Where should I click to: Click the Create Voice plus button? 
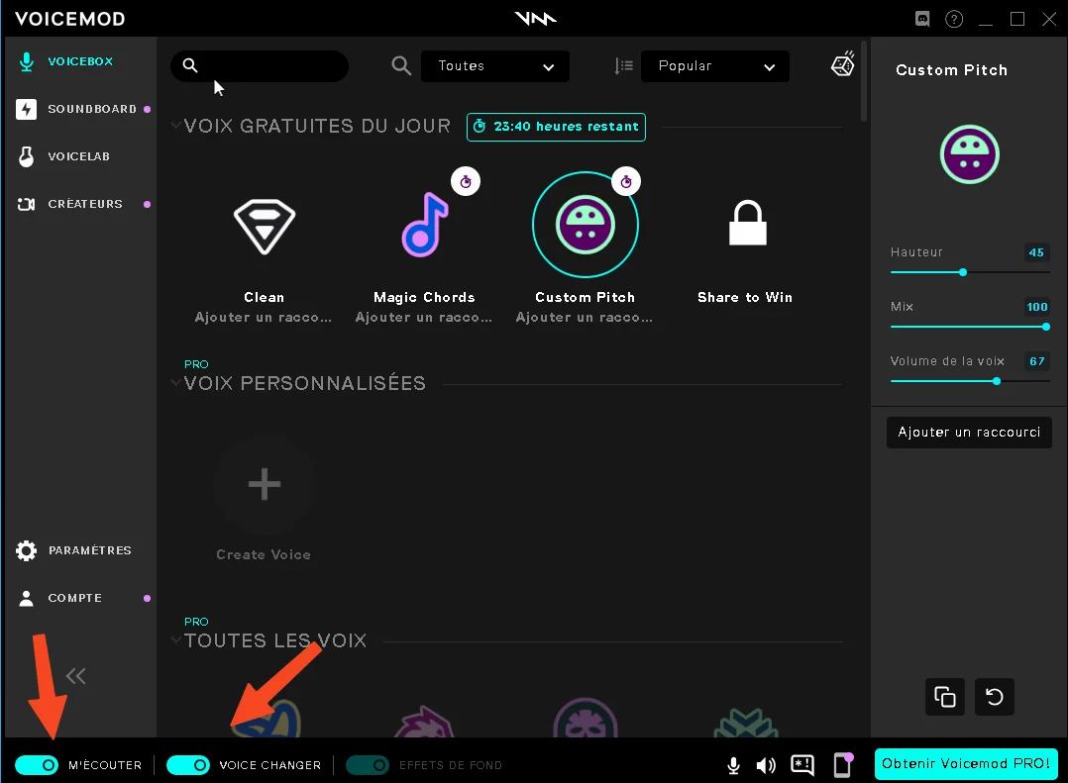coord(265,484)
